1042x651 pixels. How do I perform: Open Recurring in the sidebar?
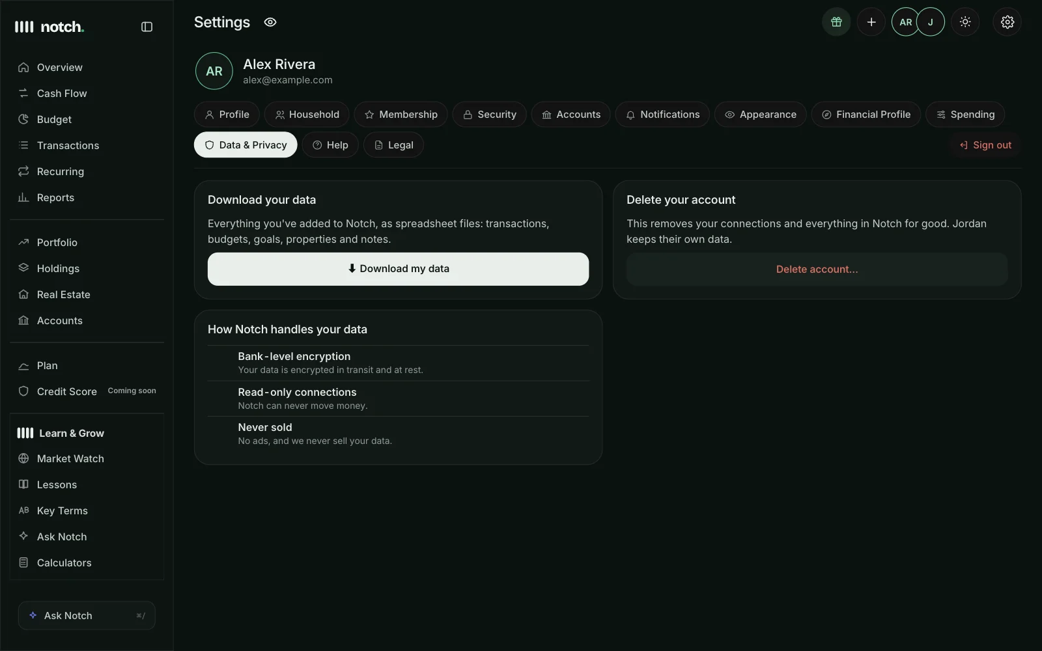point(87,171)
